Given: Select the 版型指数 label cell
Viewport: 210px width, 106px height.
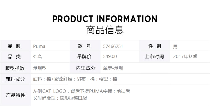Looking at the screenshot, I should pos(15,68).
